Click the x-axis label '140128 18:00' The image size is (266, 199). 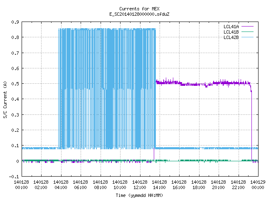pyautogui.click(x=199, y=185)
